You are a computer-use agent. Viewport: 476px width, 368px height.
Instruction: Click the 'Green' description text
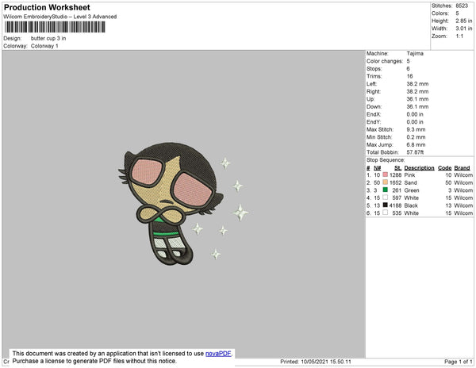pyautogui.click(x=412, y=190)
